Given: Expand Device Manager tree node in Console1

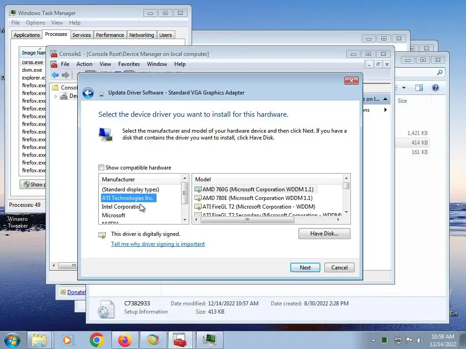Looking at the screenshot, I should point(56,96).
